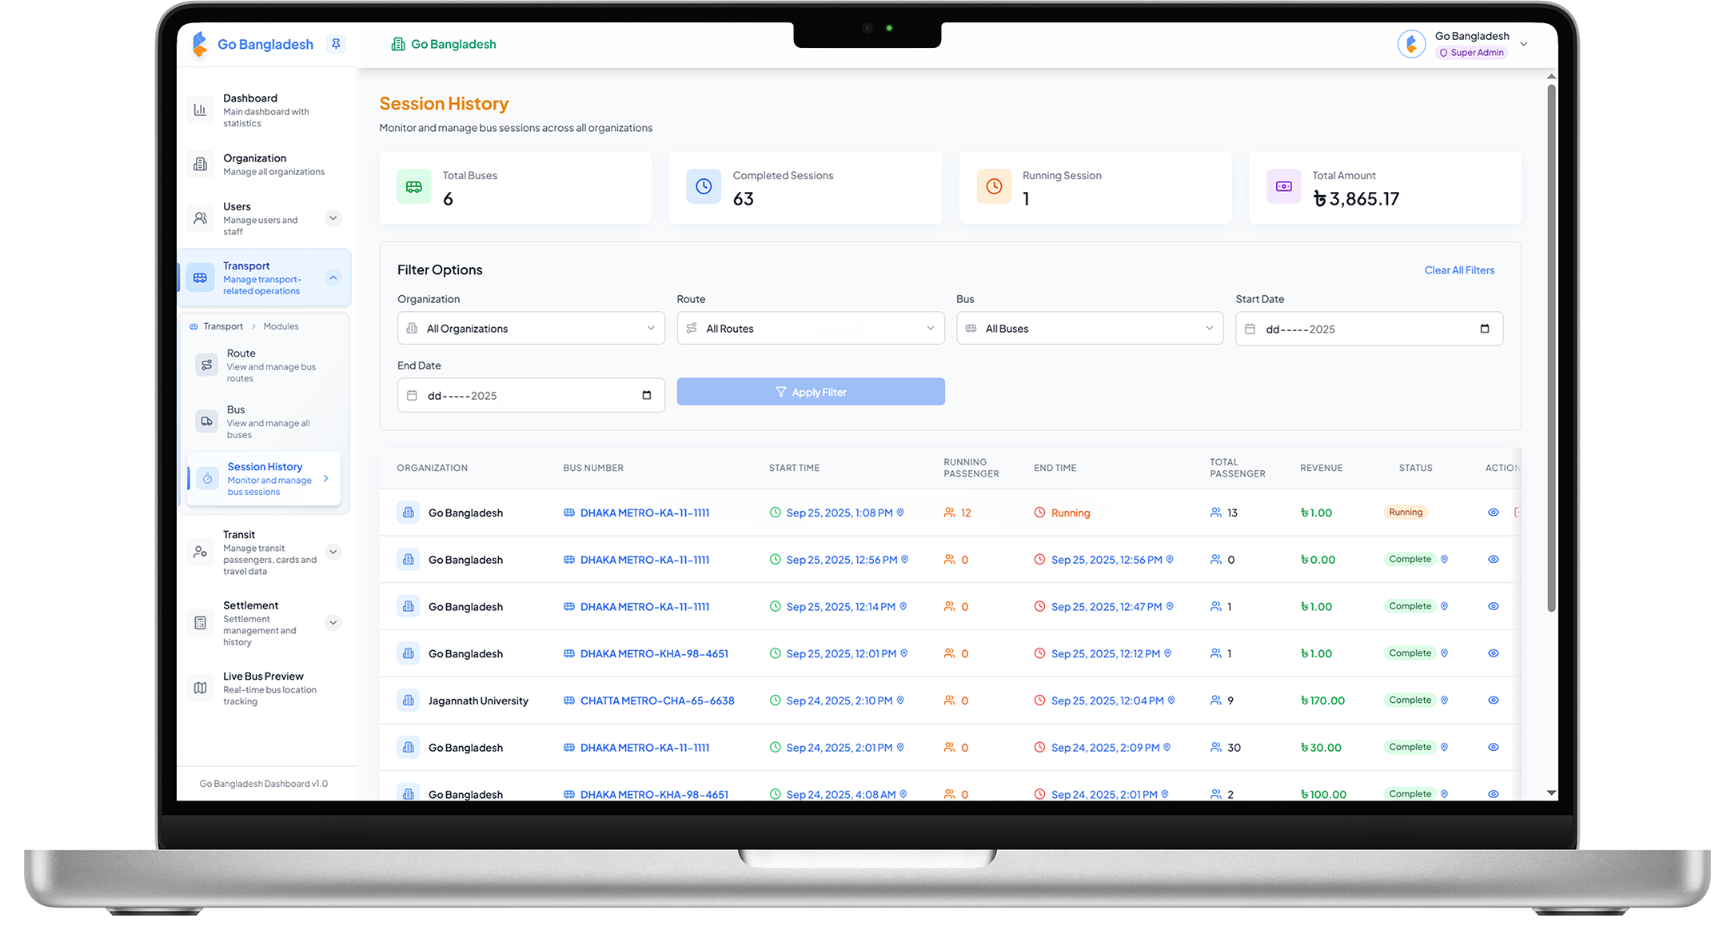1735x926 pixels.
Task: Open the All Routes dropdown
Action: 810,329
